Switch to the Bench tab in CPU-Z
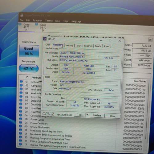This screenshot has width=154, height=154. tap(98, 46)
